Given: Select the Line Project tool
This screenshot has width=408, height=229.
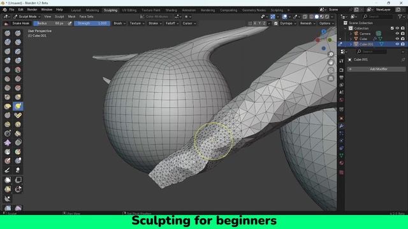Looking at the screenshot, I should point(7,199).
